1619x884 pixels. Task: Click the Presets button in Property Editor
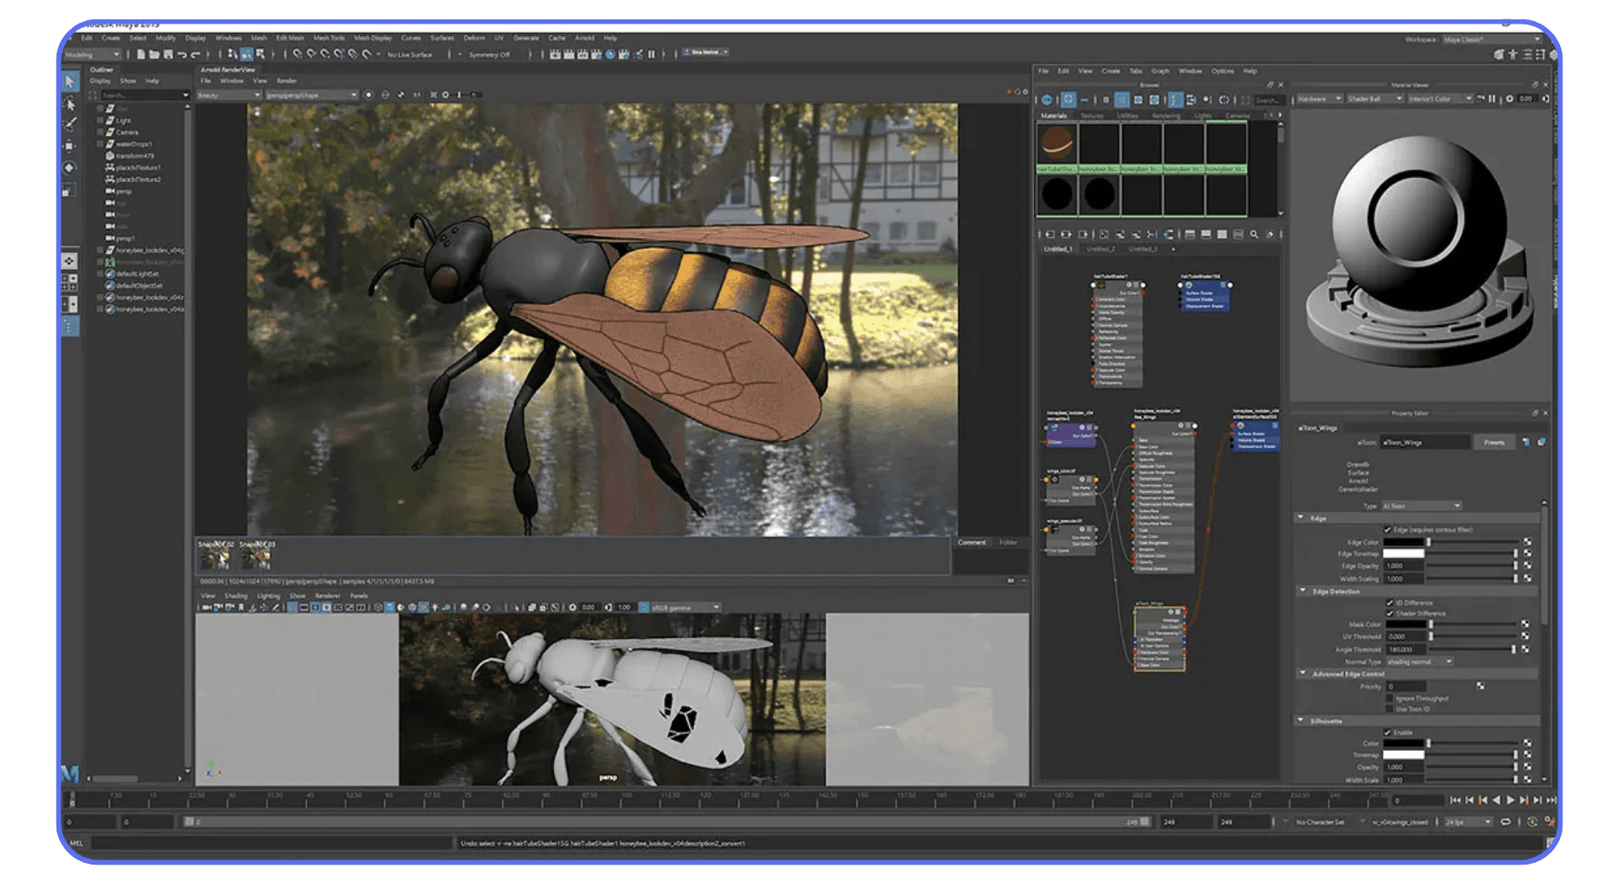(1494, 442)
